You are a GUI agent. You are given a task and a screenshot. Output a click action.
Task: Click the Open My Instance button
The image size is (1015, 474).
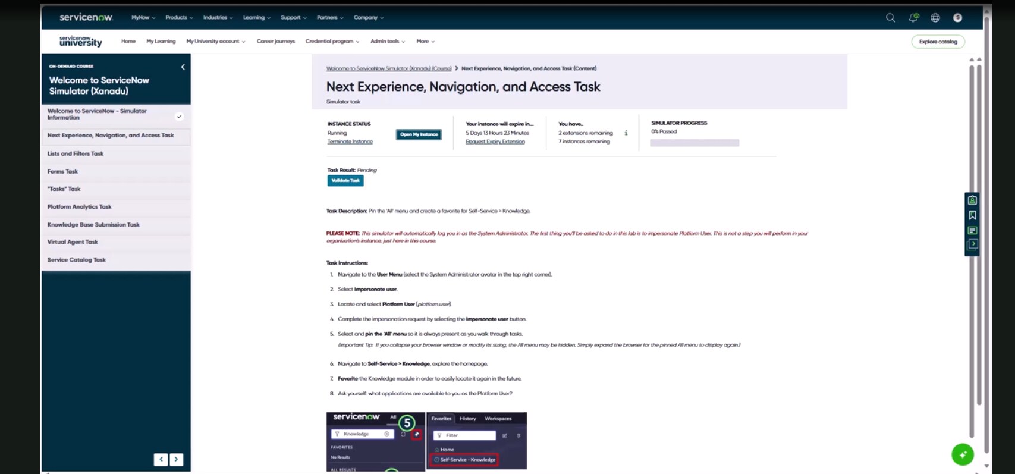419,134
